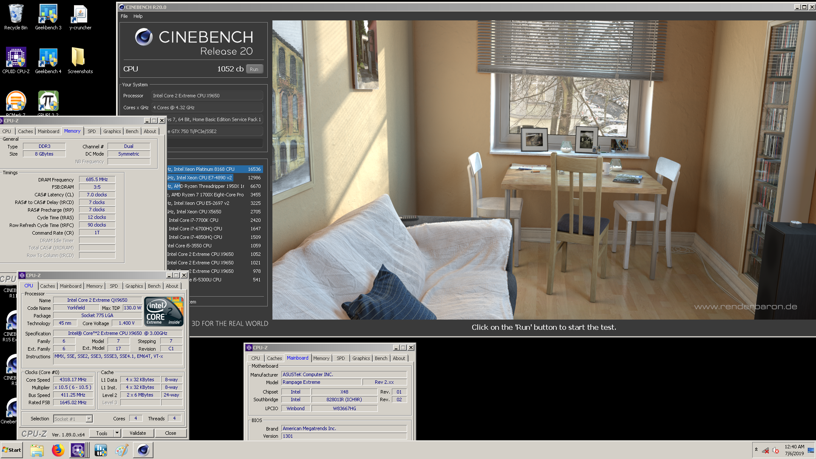Launch the CPUID CPU-Z desktop shortcut
Viewport: 816px width, 459px height.
click(16, 60)
